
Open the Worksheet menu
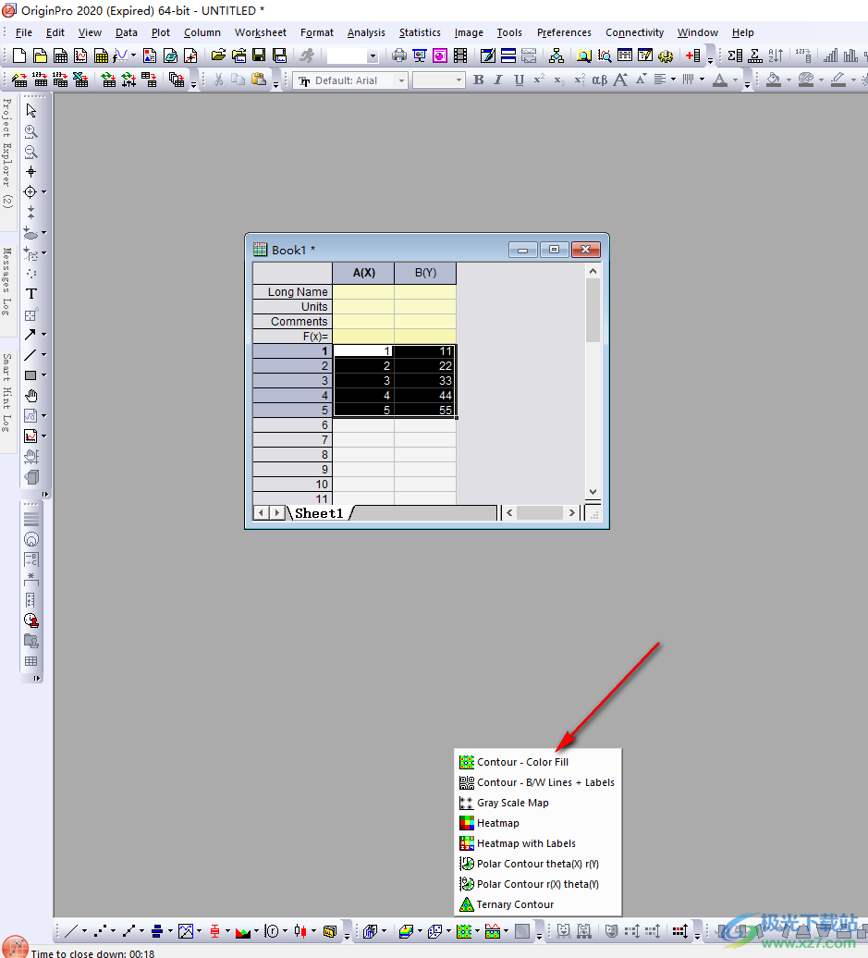click(x=261, y=32)
